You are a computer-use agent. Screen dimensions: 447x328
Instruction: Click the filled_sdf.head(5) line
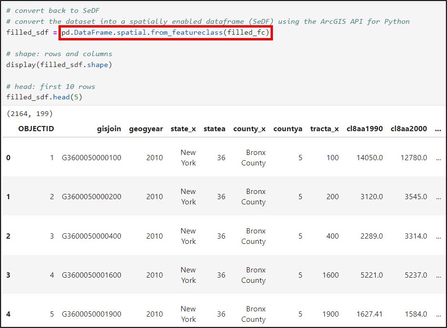point(44,97)
